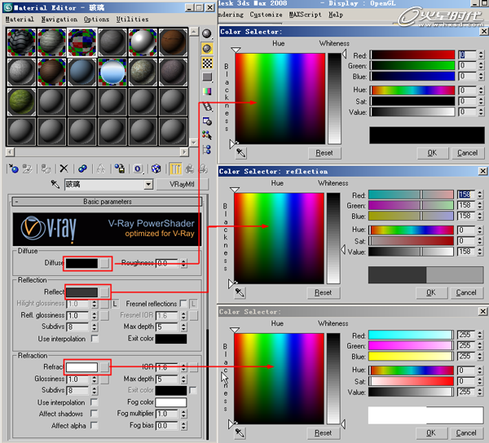489x443 pixels.
Task: Click the VRayMtl material type button
Action: coord(183,185)
